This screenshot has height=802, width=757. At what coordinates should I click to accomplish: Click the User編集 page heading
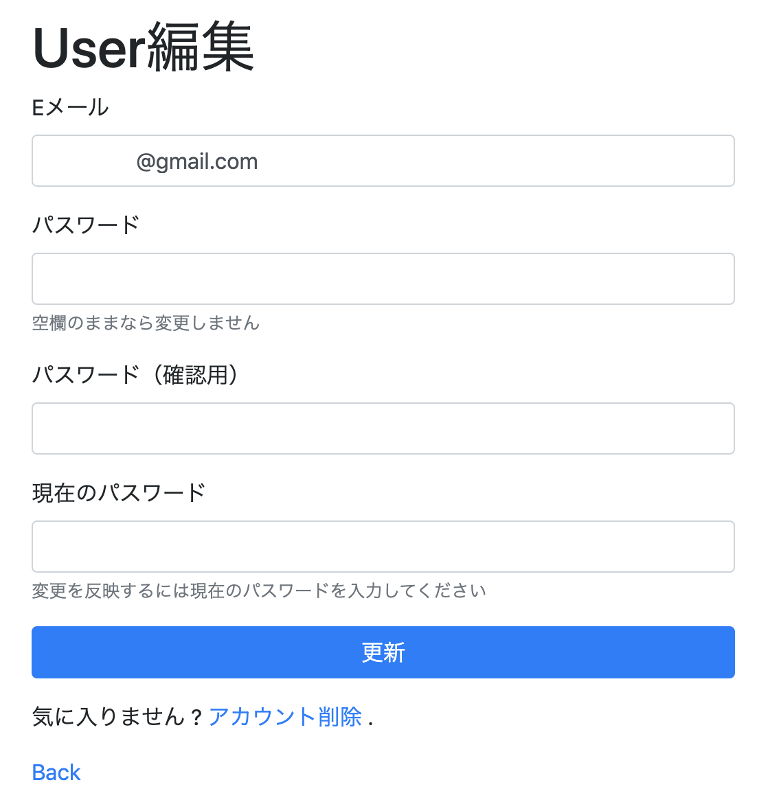pos(143,47)
